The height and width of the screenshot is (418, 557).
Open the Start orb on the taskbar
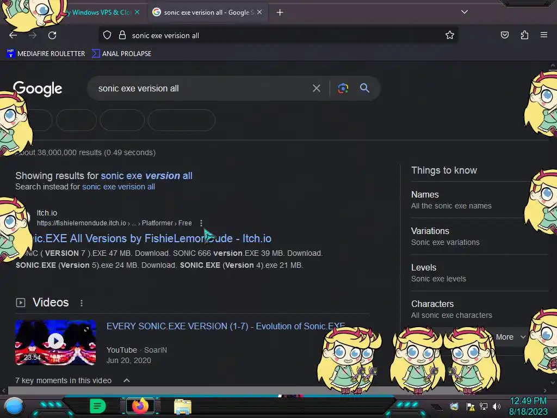click(x=14, y=406)
